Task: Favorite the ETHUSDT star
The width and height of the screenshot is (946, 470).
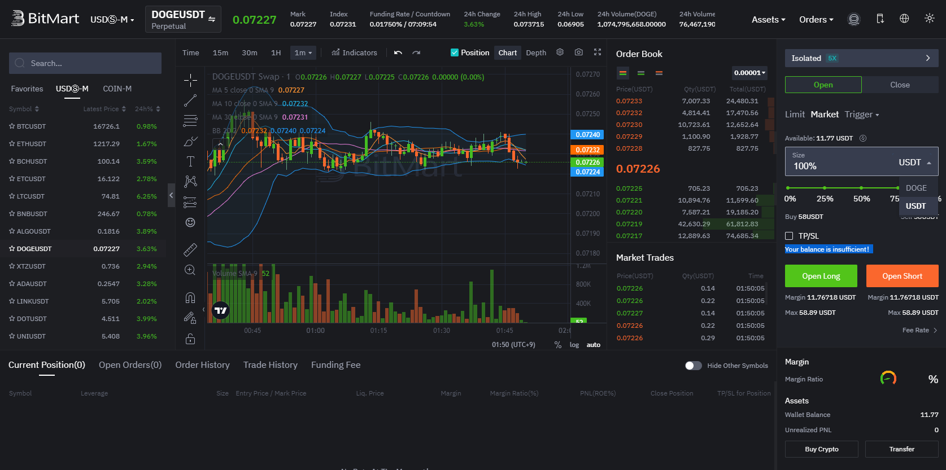Action: [x=12, y=144]
